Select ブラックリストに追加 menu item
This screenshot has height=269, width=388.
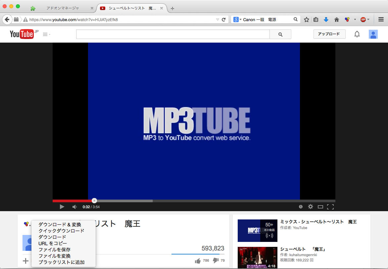pyautogui.click(x=61, y=262)
